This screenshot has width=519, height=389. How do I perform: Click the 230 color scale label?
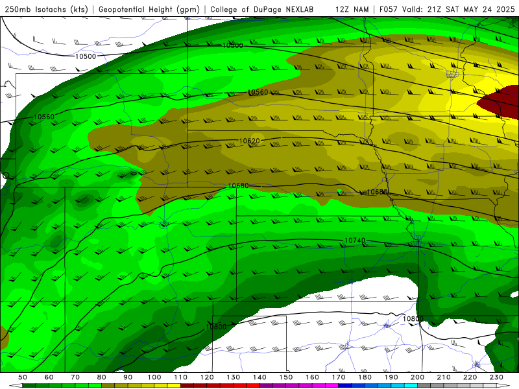click(496, 377)
